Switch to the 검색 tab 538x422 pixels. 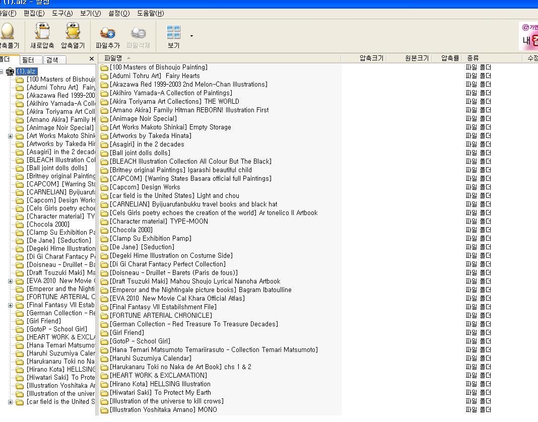(x=52, y=60)
